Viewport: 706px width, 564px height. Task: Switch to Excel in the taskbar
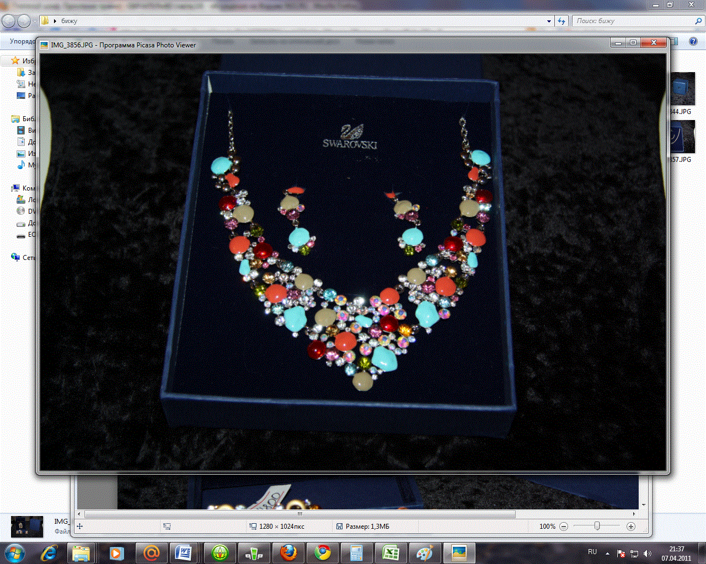(x=391, y=552)
